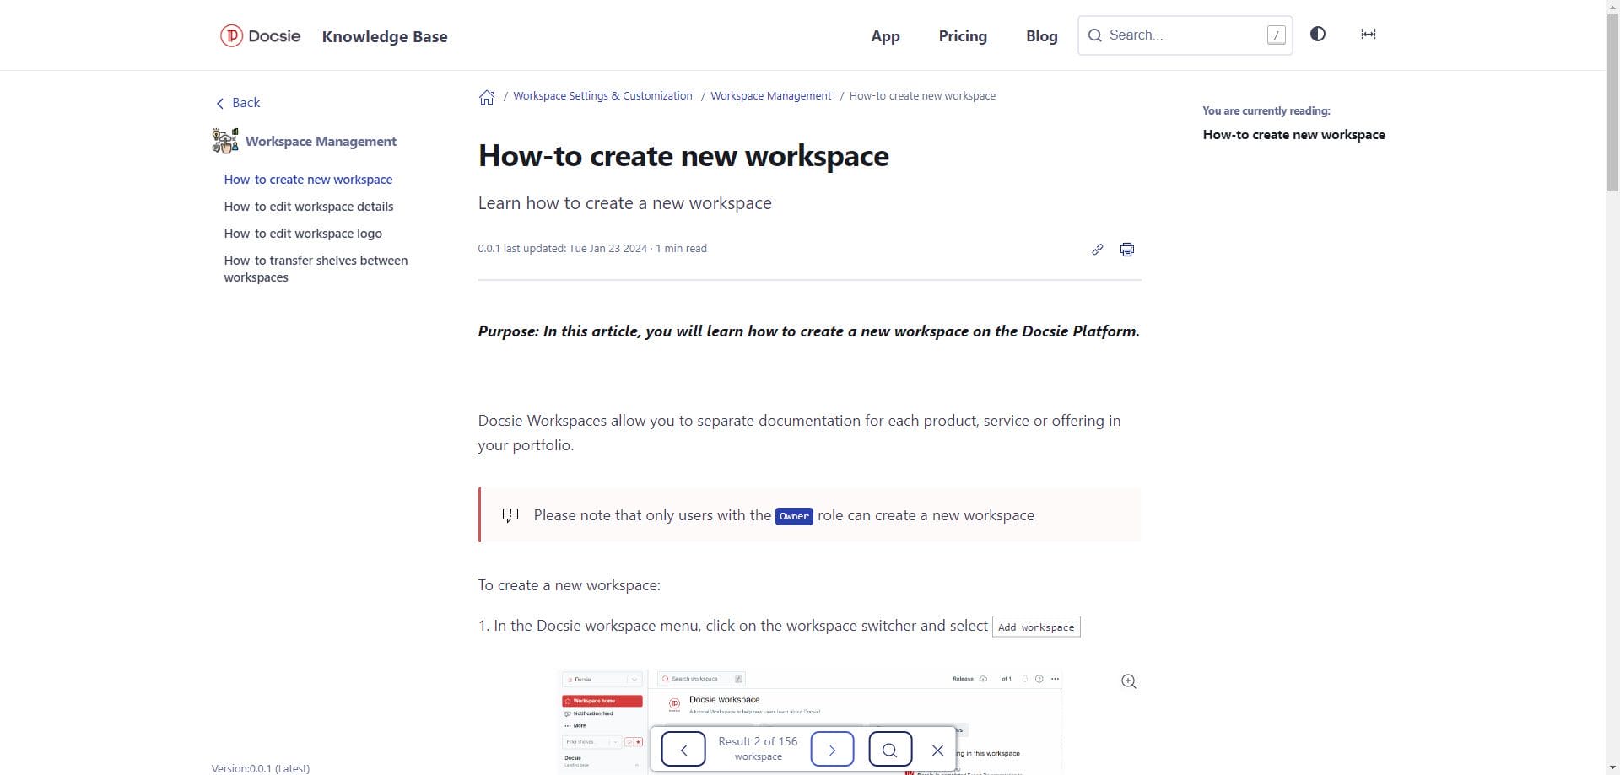The image size is (1620, 775).
Task: Toggle dark mode contrast icon
Action: click(1317, 35)
